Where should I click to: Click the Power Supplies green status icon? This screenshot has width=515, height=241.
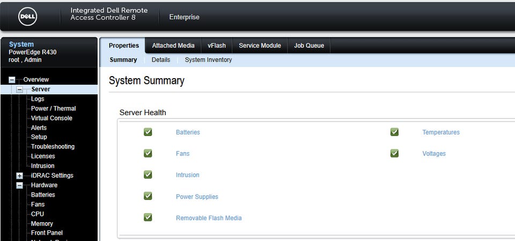pos(148,196)
